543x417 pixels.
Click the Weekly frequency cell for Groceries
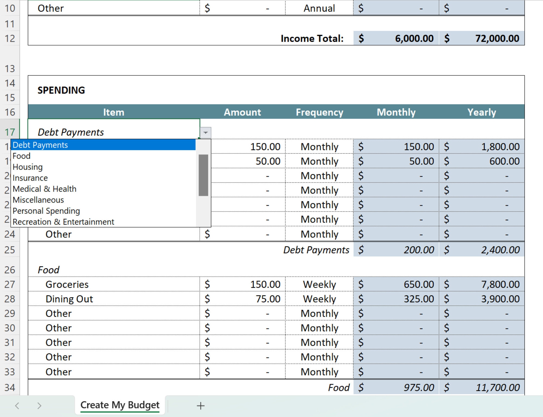coord(320,284)
